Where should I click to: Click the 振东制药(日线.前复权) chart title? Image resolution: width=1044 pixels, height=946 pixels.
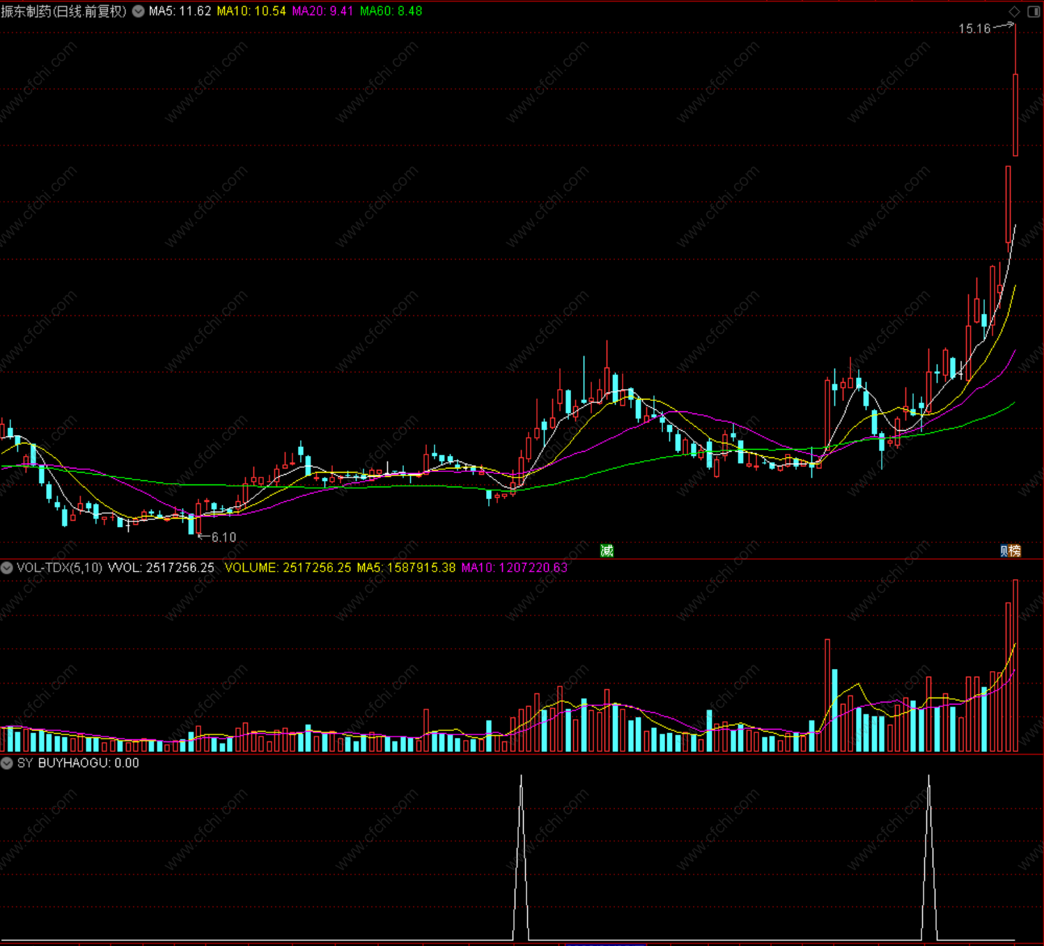tap(64, 11)
